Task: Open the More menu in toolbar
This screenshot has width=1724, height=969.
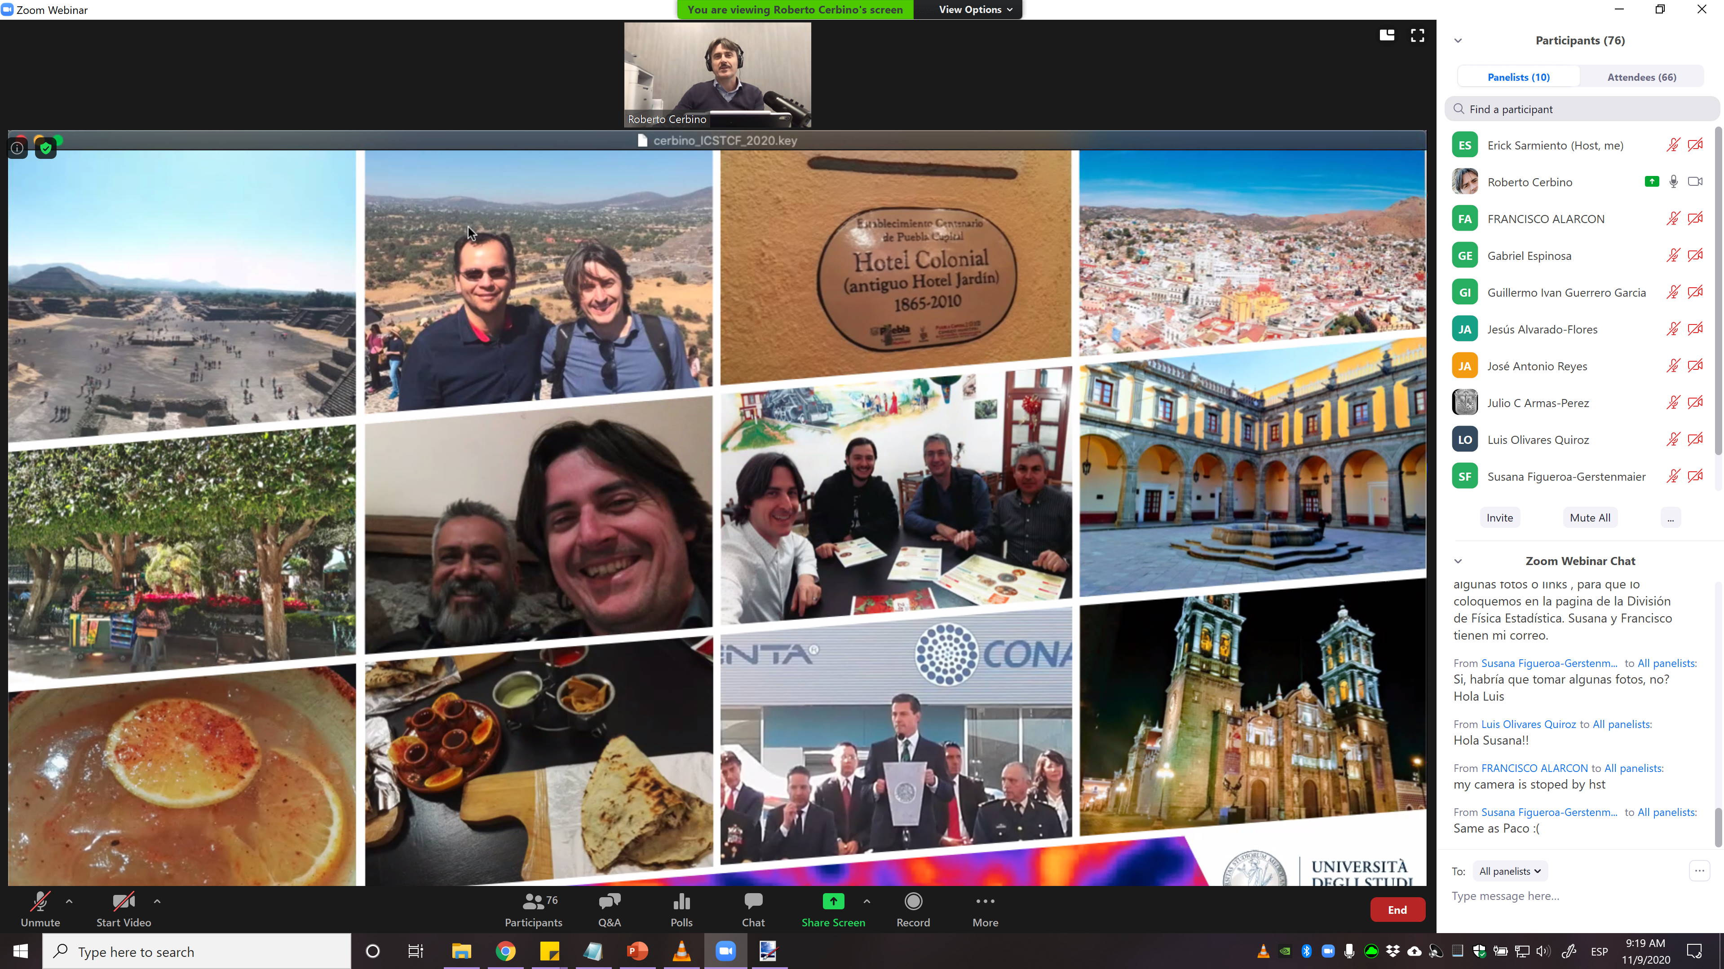Action: point(985,909)
